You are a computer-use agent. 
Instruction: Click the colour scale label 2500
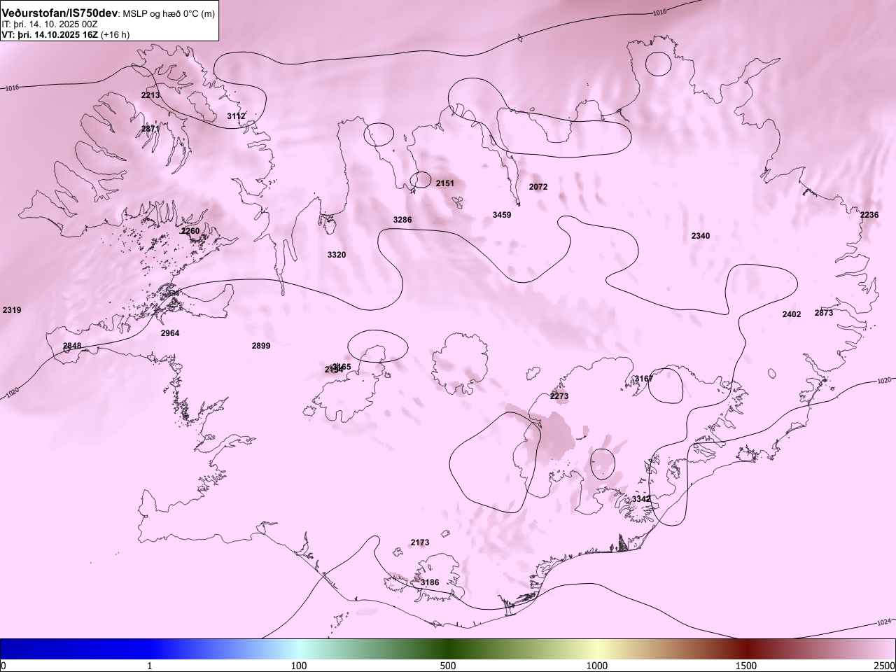pyautogui.click(x=885, y=666)
